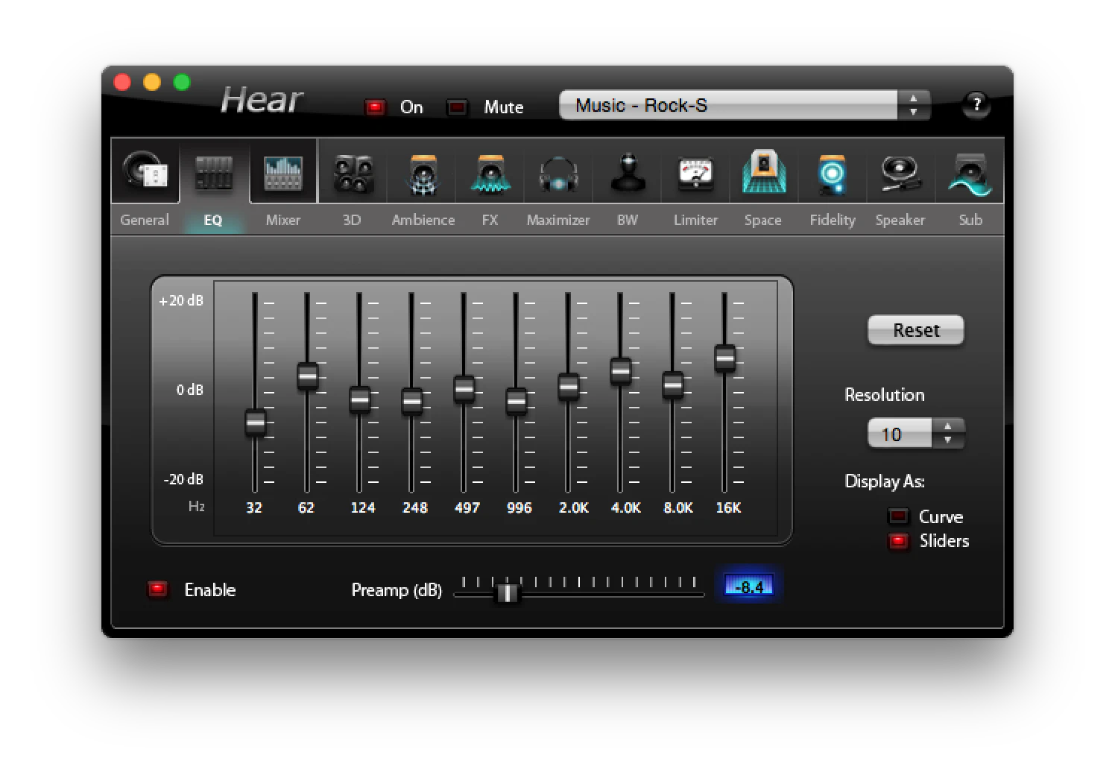Click the -20 dB scale label
Image resolution: width=1115 pixels, height=775 pixels.
[x=183, y=479]
